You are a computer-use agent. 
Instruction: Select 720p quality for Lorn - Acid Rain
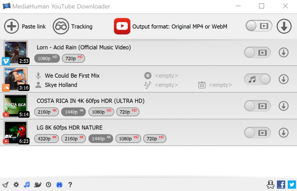coord(73,59)
